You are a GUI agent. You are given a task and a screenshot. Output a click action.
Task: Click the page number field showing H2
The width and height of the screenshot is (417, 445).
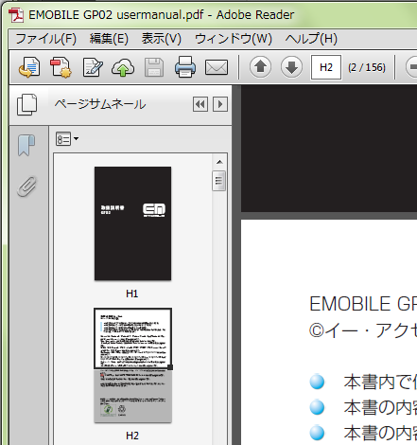tap(326, 67)
